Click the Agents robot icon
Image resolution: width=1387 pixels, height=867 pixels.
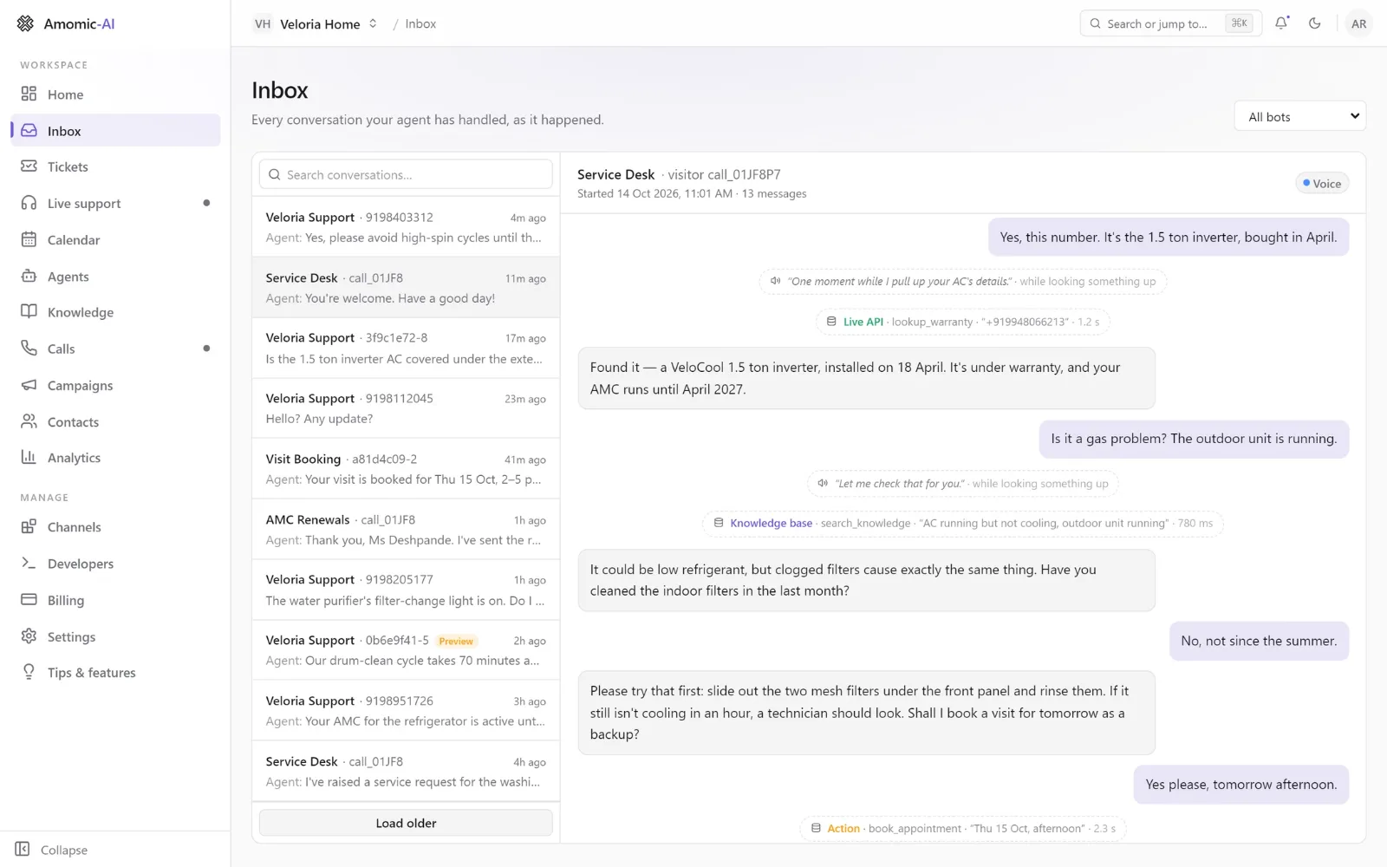(29, 276)
